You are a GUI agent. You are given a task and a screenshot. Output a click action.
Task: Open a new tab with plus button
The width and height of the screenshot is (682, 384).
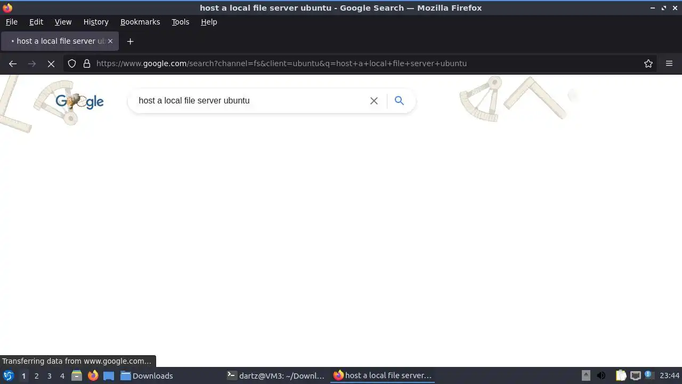(x=130, y=41)
